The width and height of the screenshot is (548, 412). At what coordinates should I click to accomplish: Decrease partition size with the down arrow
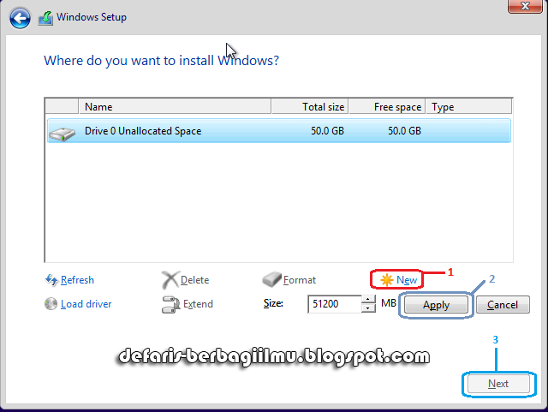[x=368, y=308]
